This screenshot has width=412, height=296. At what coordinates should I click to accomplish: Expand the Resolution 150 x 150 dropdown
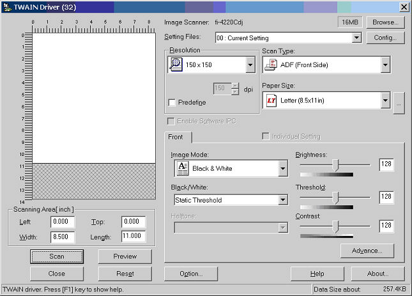(x=249, y=65)
